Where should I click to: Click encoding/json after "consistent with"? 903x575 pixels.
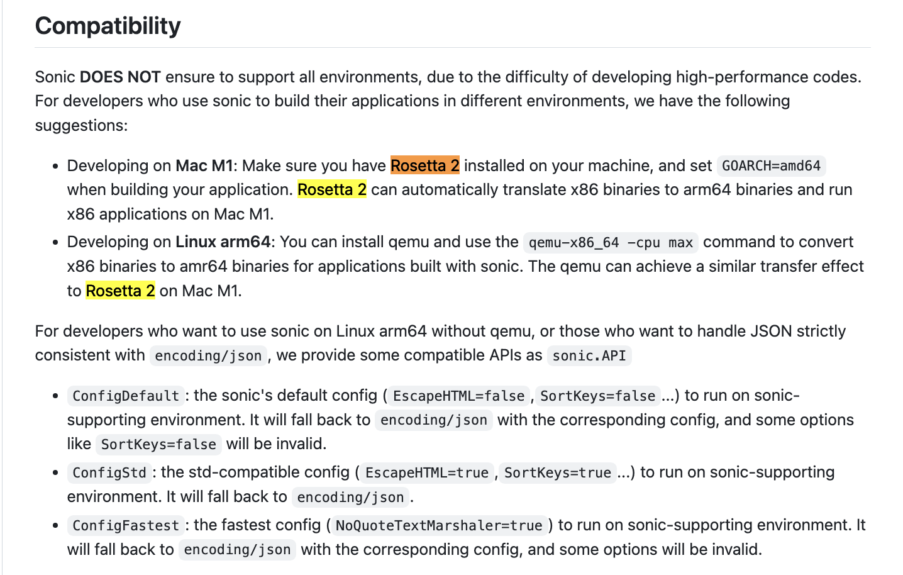coord(208,355)
